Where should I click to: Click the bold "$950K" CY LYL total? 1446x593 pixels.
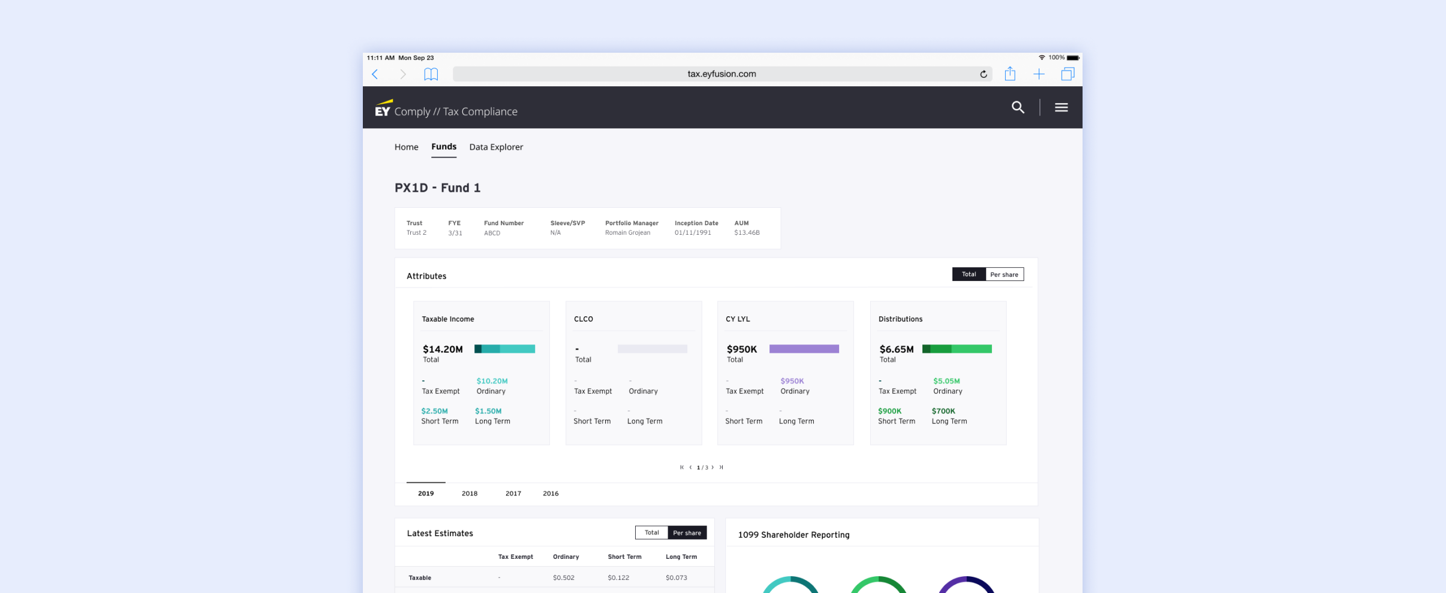[742, 349]
